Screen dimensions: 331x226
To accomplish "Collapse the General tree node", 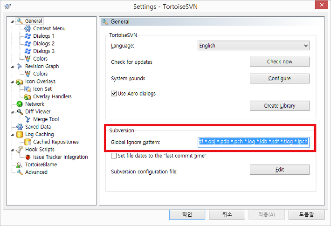I will tap(13, 21).
